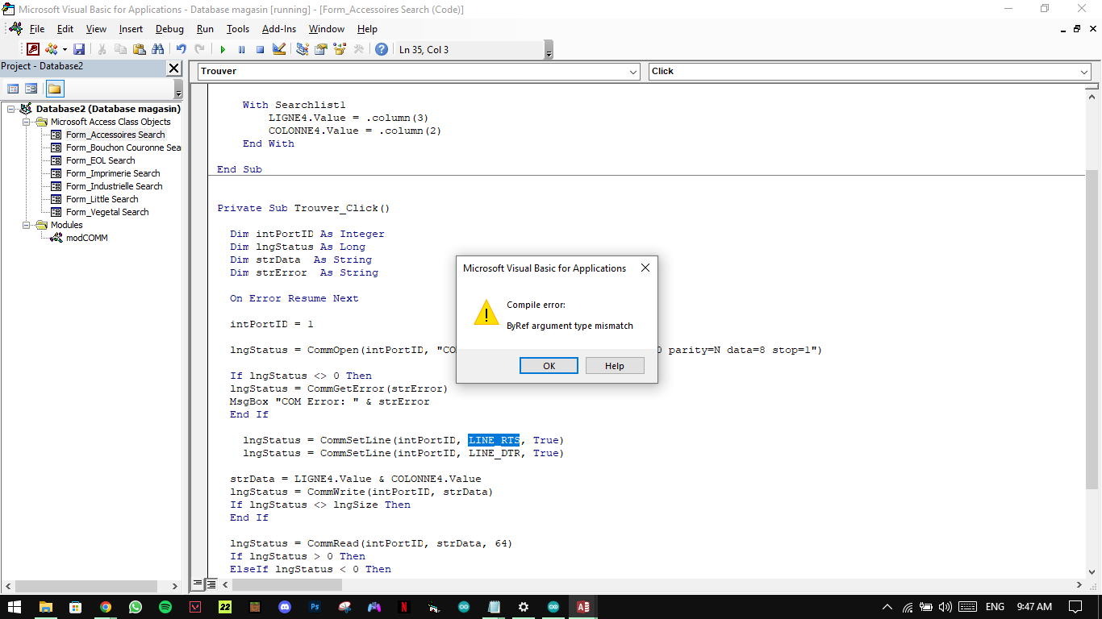The width and height of the screenshot is (1102, 619).
Task: Click the Redo arrow icon
Action: click(199, 49)
